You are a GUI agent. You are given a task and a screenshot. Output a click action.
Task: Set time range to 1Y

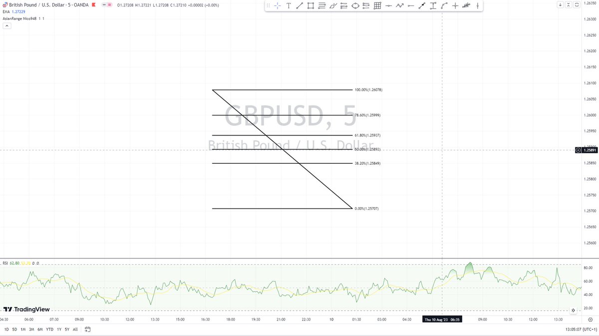pos(59,329)
